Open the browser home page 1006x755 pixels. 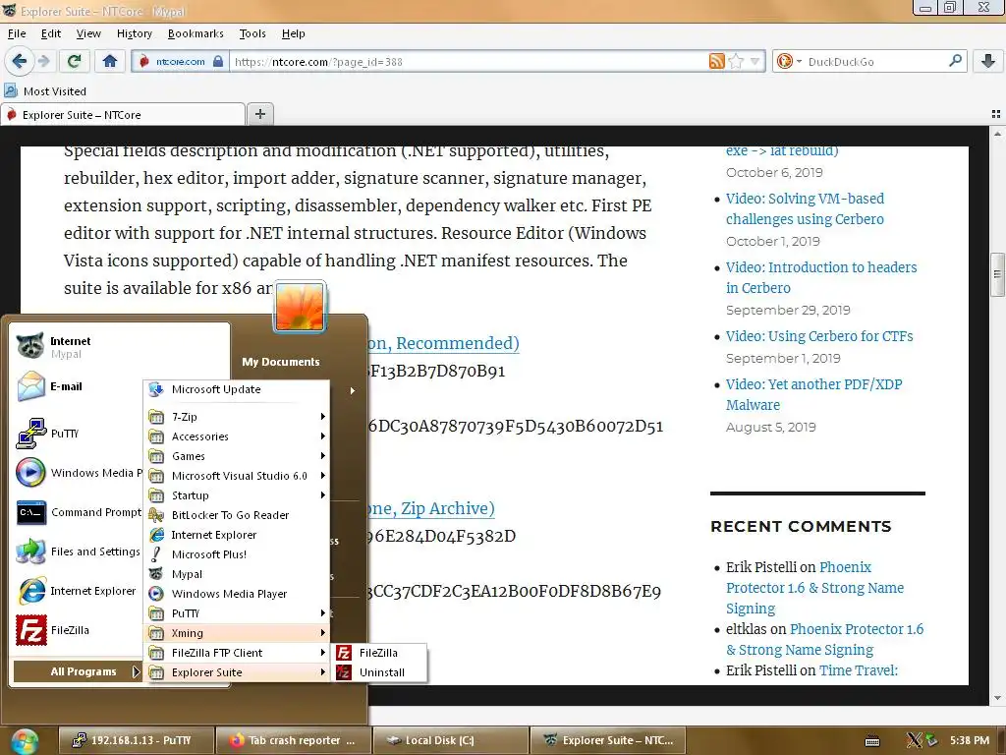click(x=110, y=61)
